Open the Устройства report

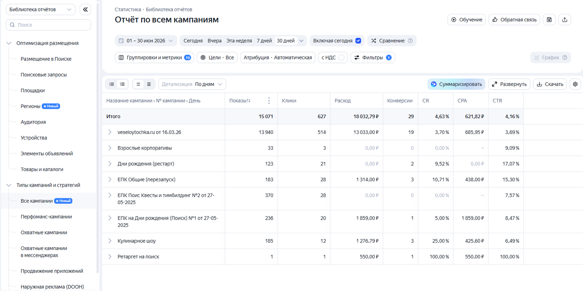(x=34, y=138)
